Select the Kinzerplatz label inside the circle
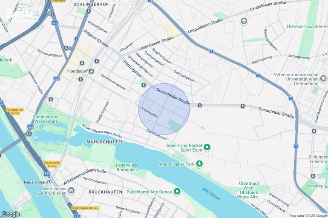Screen dimensions: 328x218 [150, 112]
